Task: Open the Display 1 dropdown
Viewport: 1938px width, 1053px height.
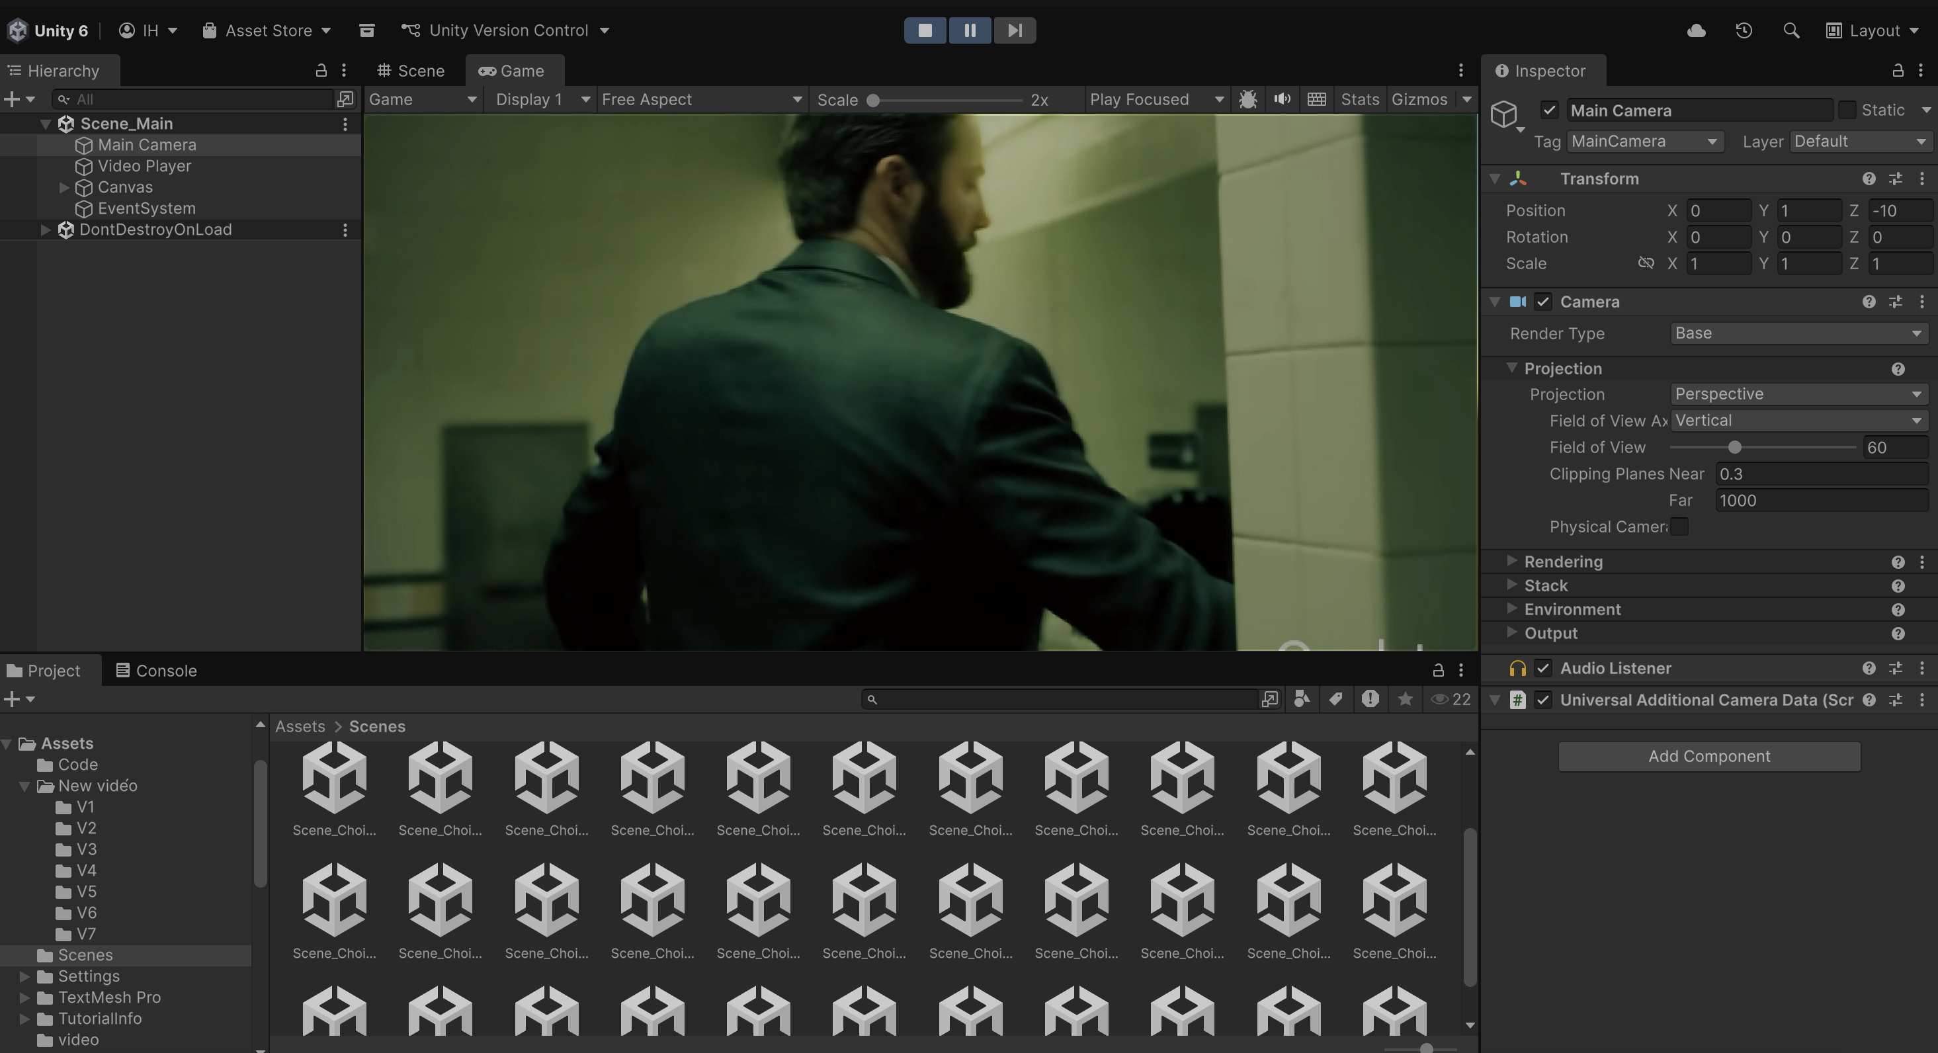Action: (x=542, y=99)
